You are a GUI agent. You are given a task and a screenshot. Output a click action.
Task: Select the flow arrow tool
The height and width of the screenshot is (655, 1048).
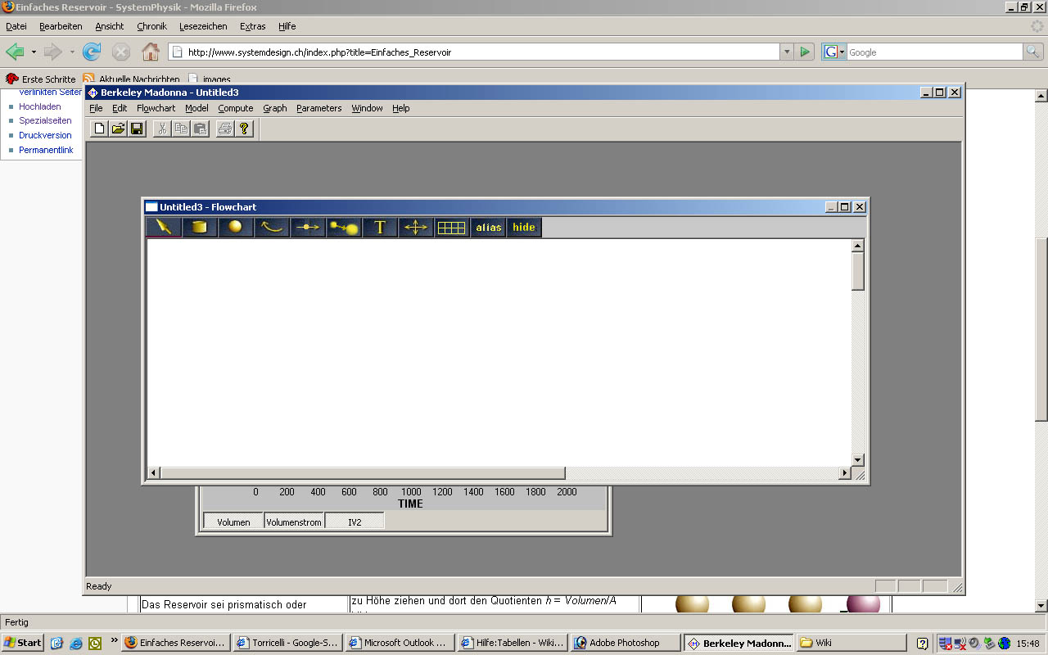coord(308,227)
